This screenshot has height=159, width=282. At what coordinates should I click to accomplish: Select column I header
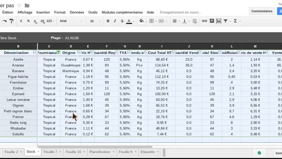coord(162,46)
